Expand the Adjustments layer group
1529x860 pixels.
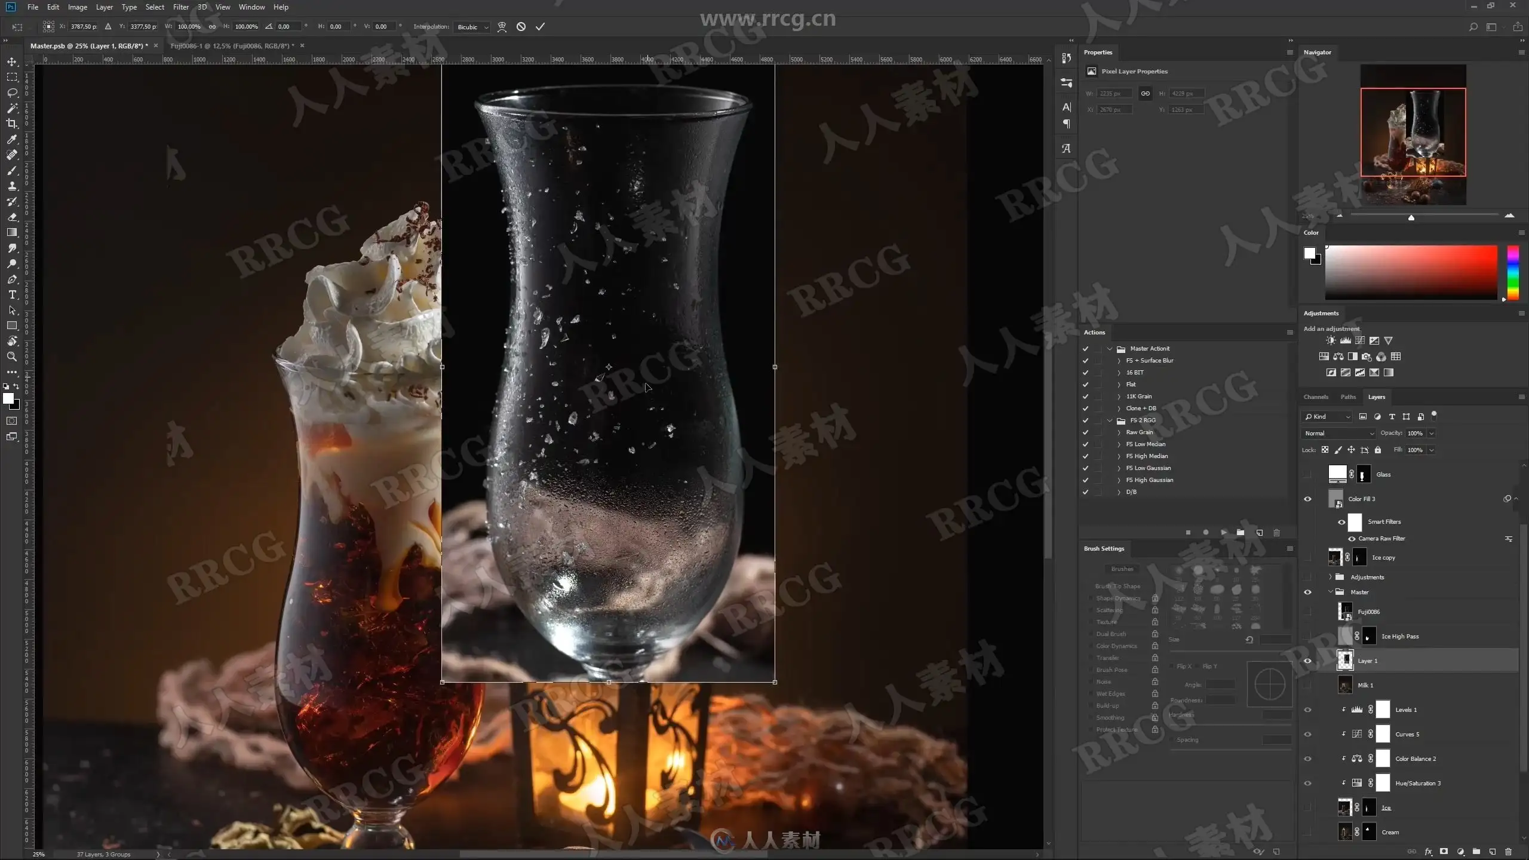(x=1330, y=577)
